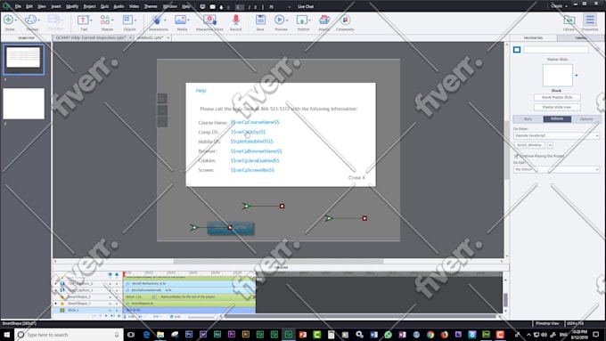Toggle Continue Playing the Project checkbox
606x341 pixels.
click(516, 156)
